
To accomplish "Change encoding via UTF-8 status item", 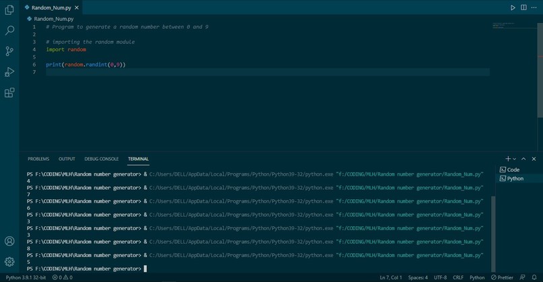I will (440, 277).
